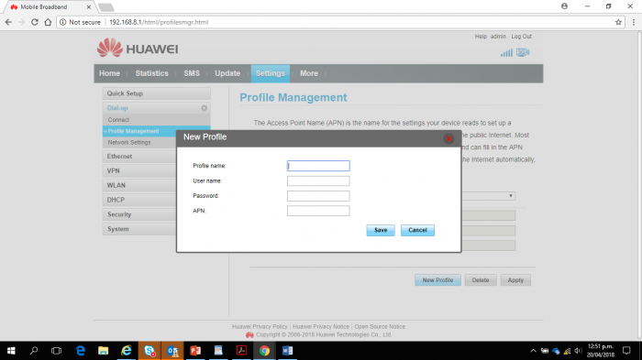
Task: Expand the WLAN section
Action: coord(139,185)
